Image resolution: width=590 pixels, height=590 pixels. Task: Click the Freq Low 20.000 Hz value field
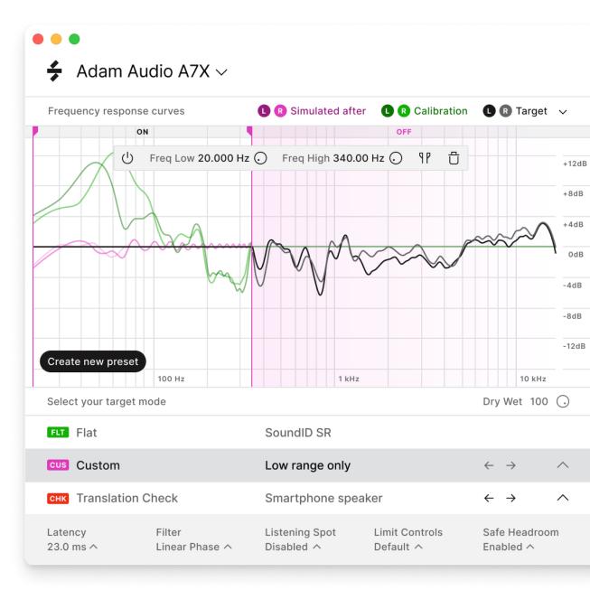coord(224,158)
